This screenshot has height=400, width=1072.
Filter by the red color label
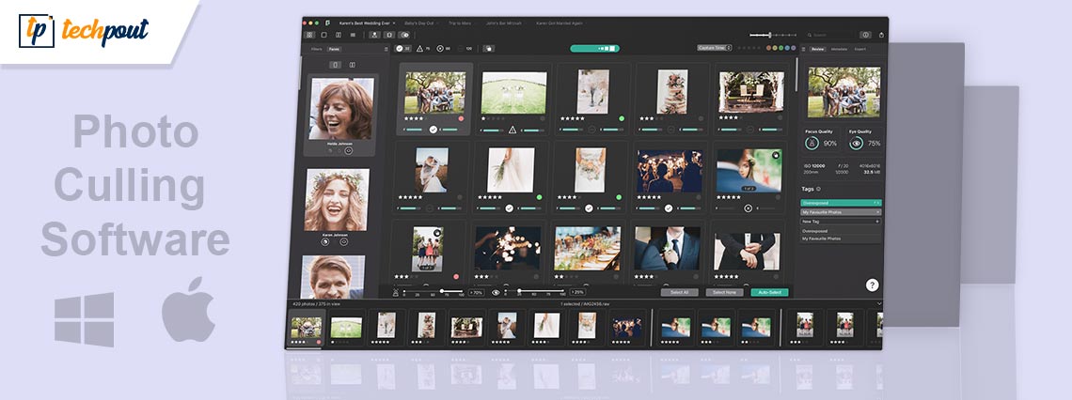coord(768,48)
